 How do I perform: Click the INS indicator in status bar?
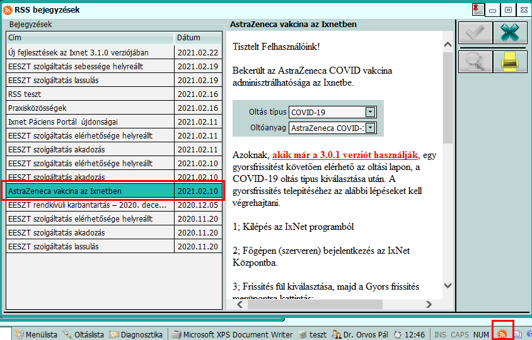click(440, 334)
